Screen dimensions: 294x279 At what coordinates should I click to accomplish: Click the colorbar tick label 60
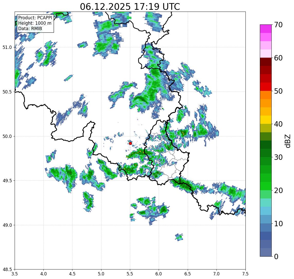point(278,58)
